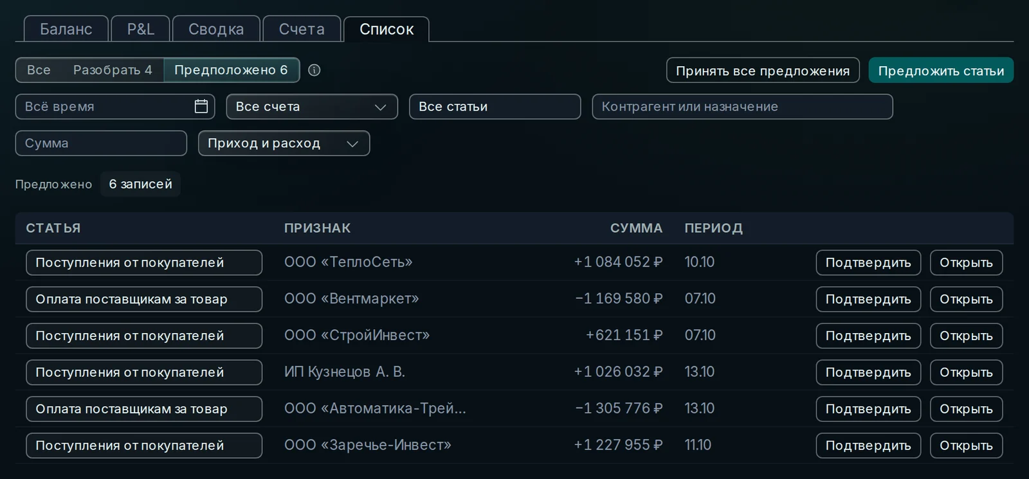
Task: Open the ООО «Вентмаркет» record
Action: pos(966,299)
